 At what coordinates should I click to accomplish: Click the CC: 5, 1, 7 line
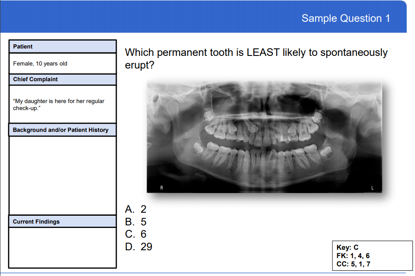click(353, 264)
